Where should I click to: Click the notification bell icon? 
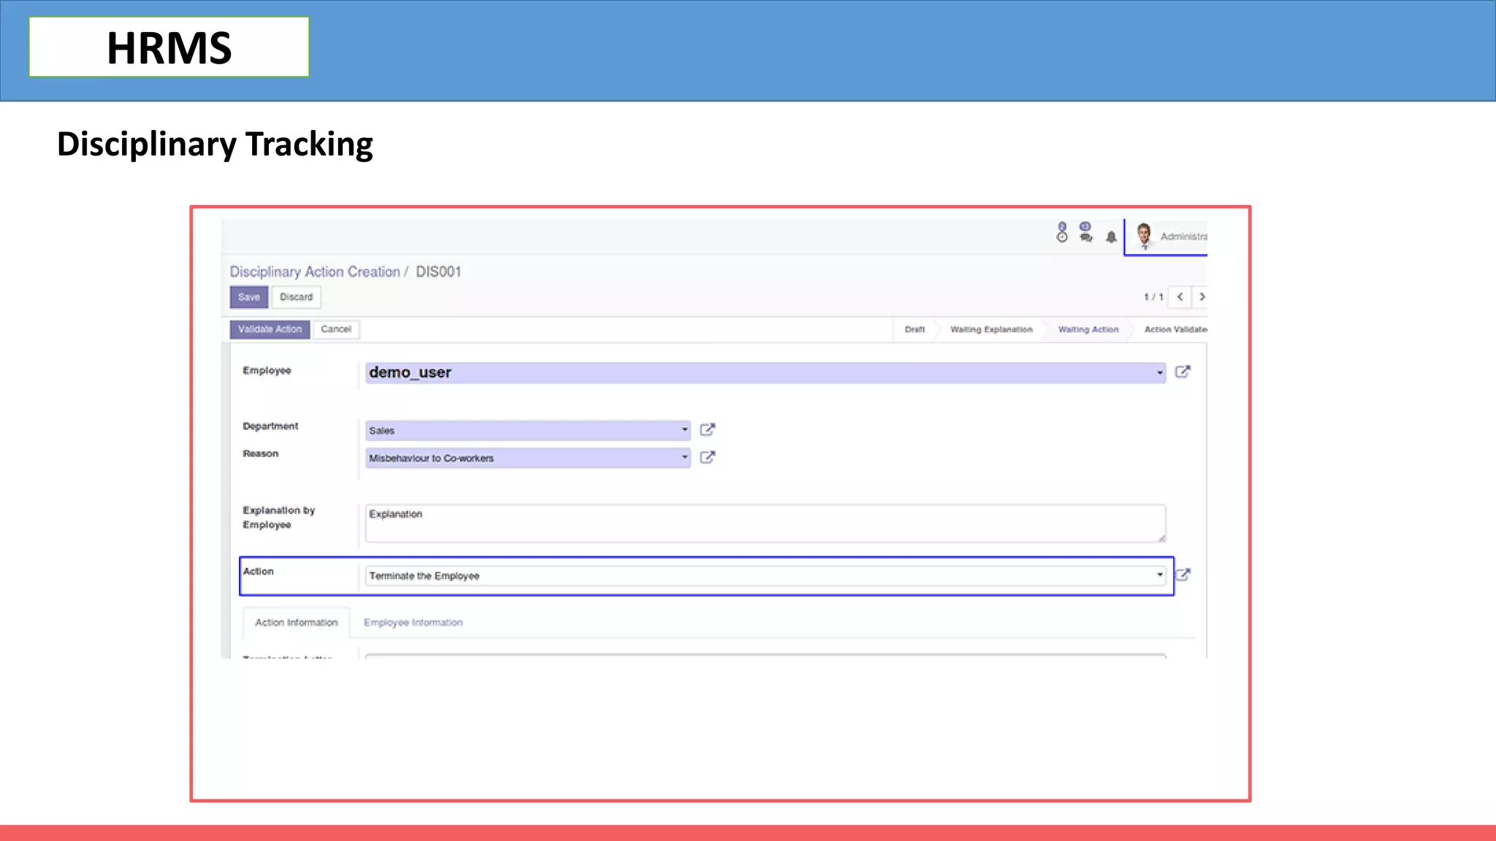1111,237
